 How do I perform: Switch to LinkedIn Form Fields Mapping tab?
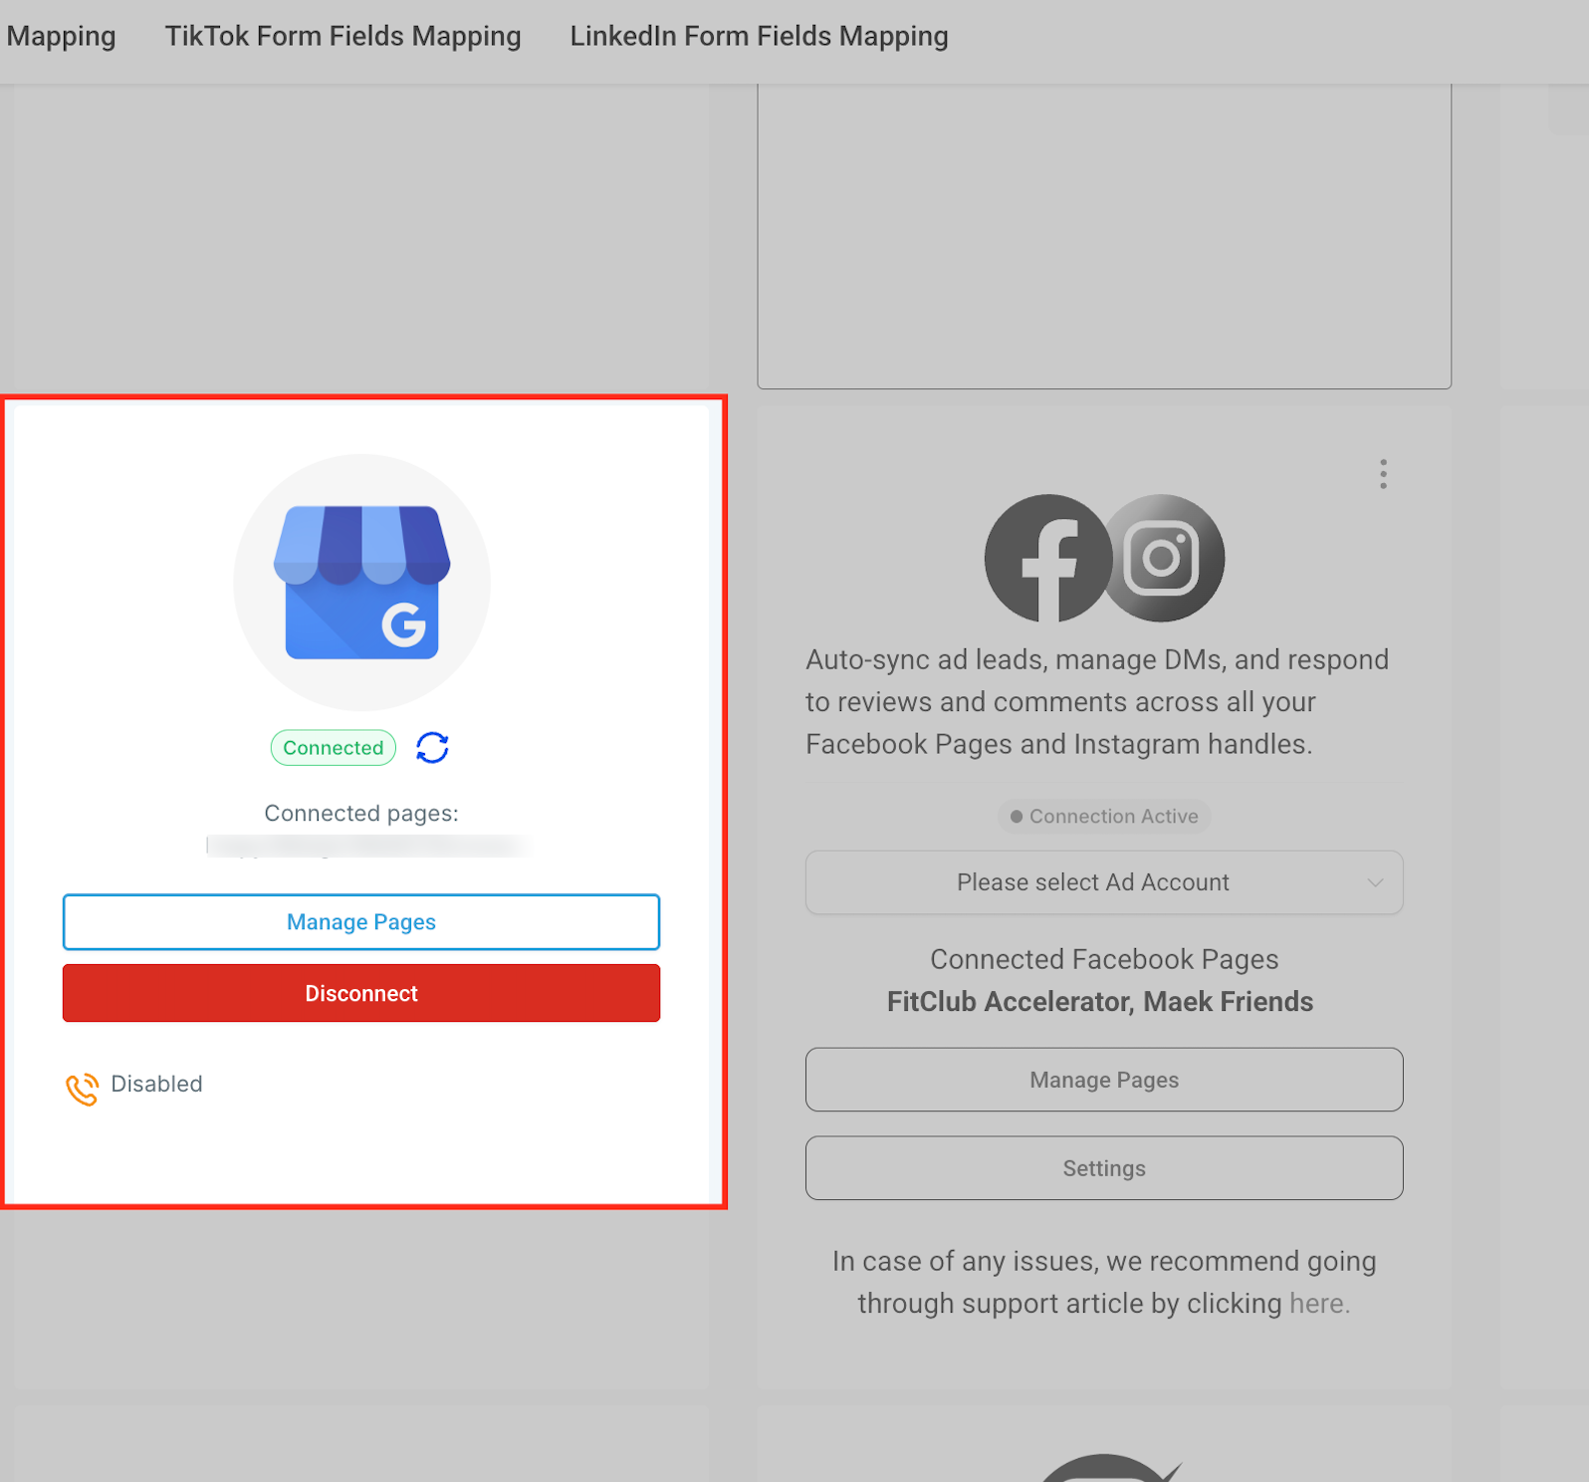point(759,36)
